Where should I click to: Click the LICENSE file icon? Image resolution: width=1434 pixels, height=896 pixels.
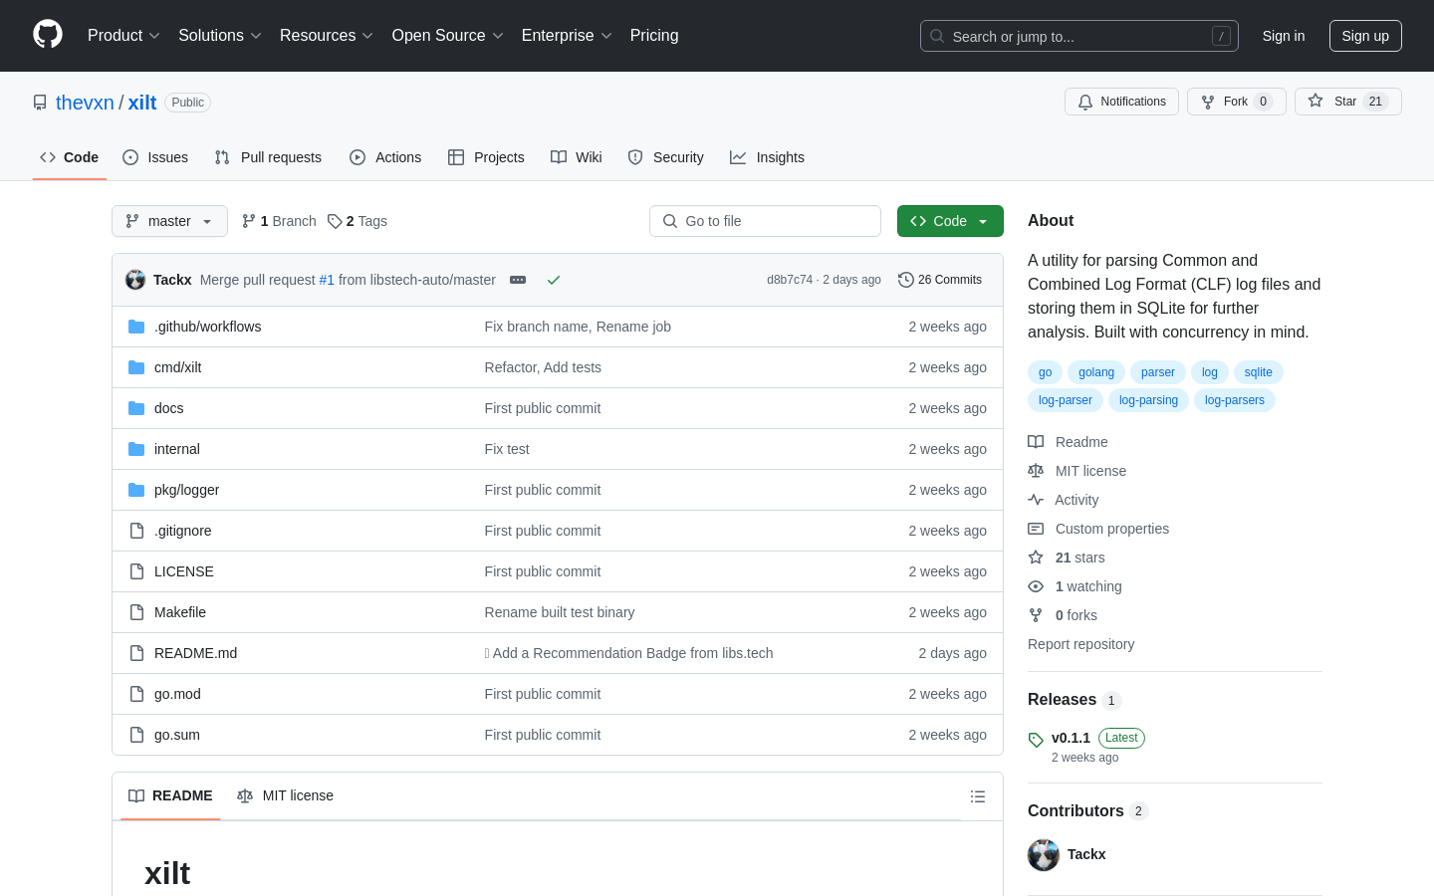[x=136, y=571]
